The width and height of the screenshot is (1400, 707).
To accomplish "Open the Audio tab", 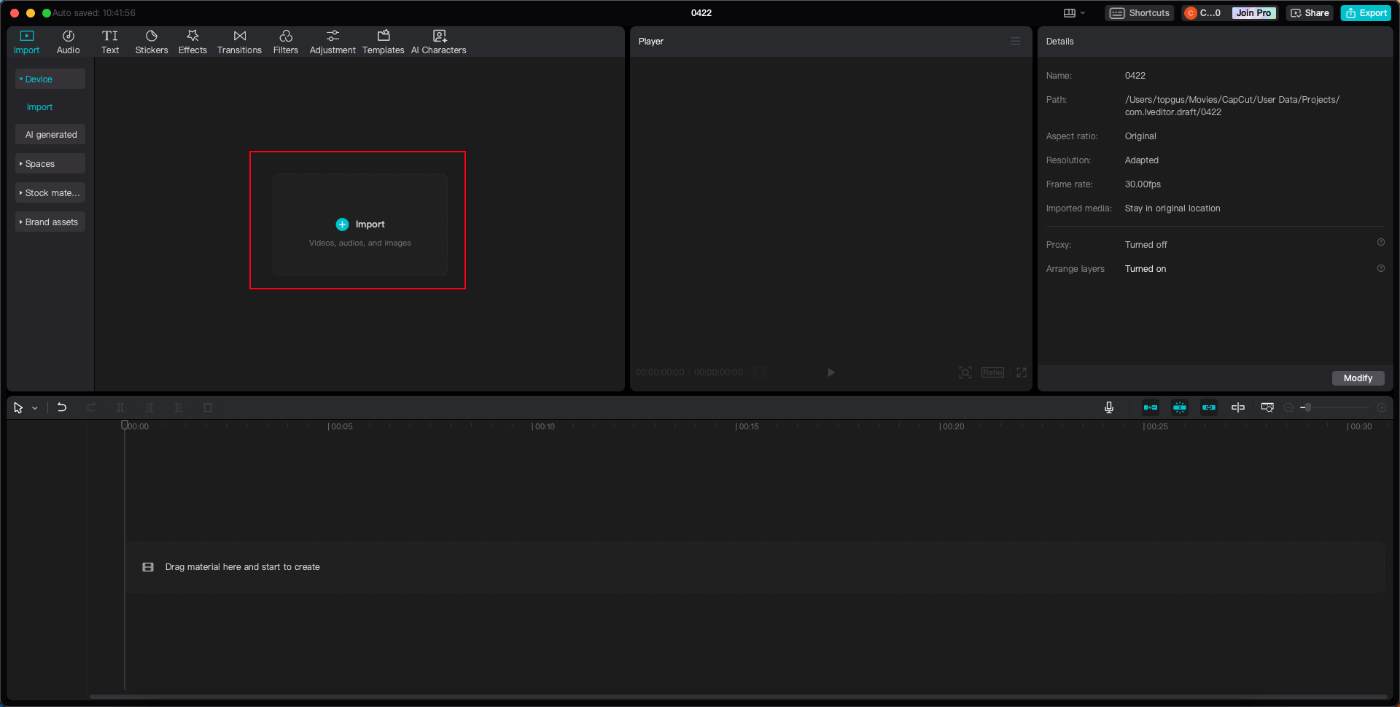I will tap(68, 42).
